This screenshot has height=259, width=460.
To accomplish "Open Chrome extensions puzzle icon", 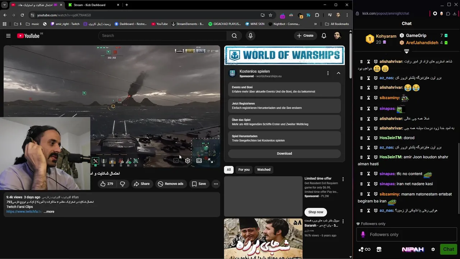I will (x=317, y=15).
